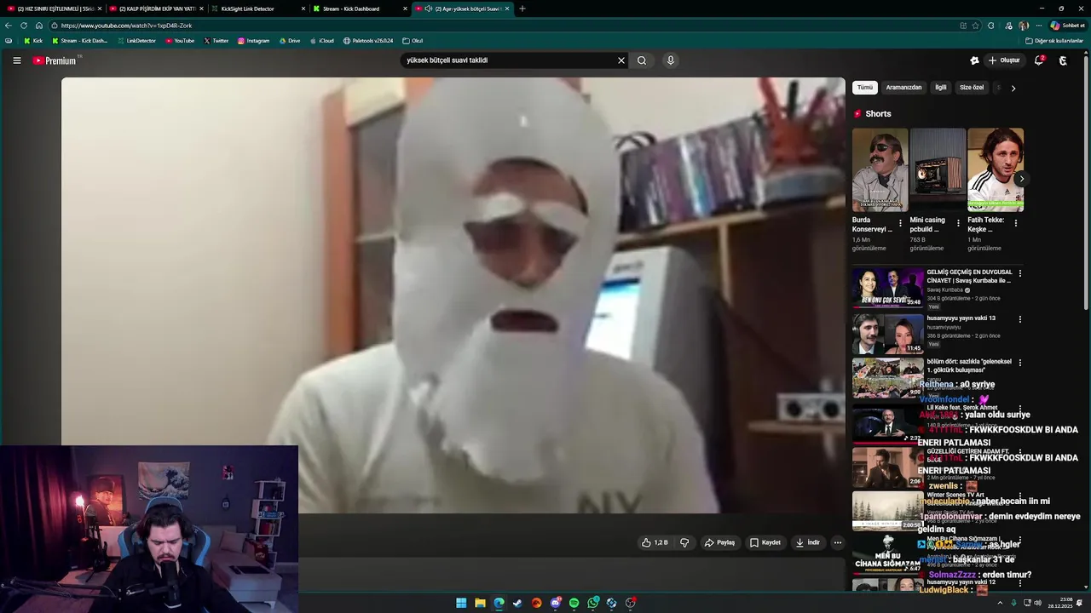
Task: Open options for Burda Konserveyi short
Action: [900, 223]
